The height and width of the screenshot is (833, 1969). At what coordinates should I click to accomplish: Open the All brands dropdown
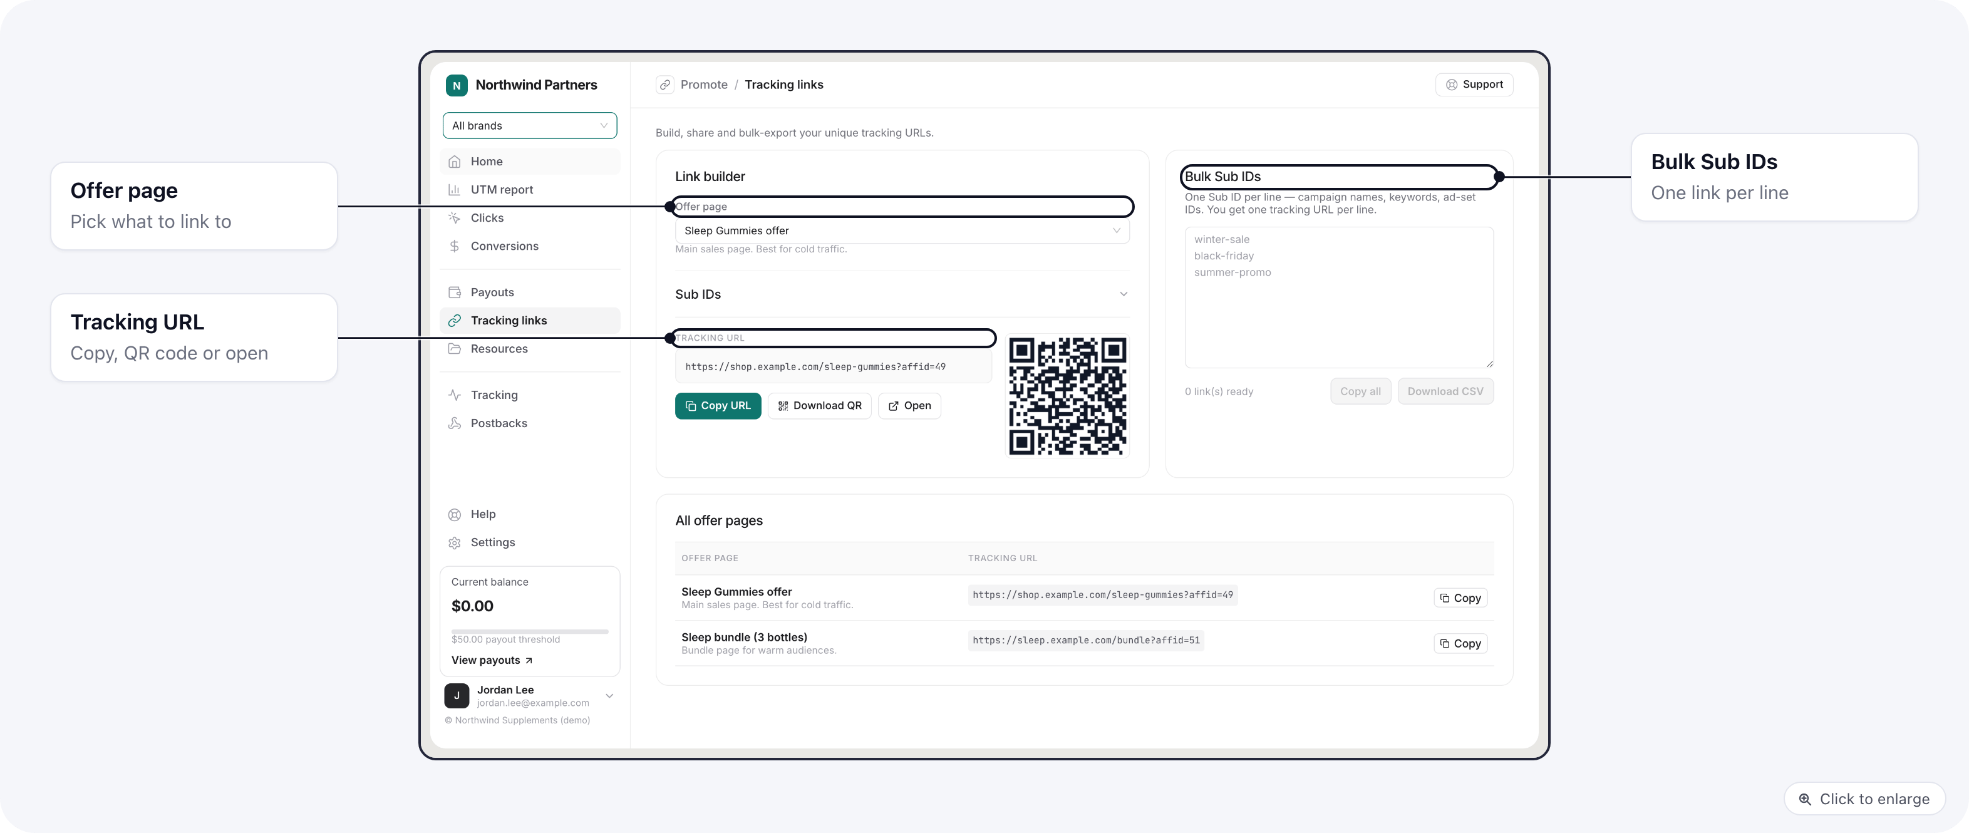point(529,125)
